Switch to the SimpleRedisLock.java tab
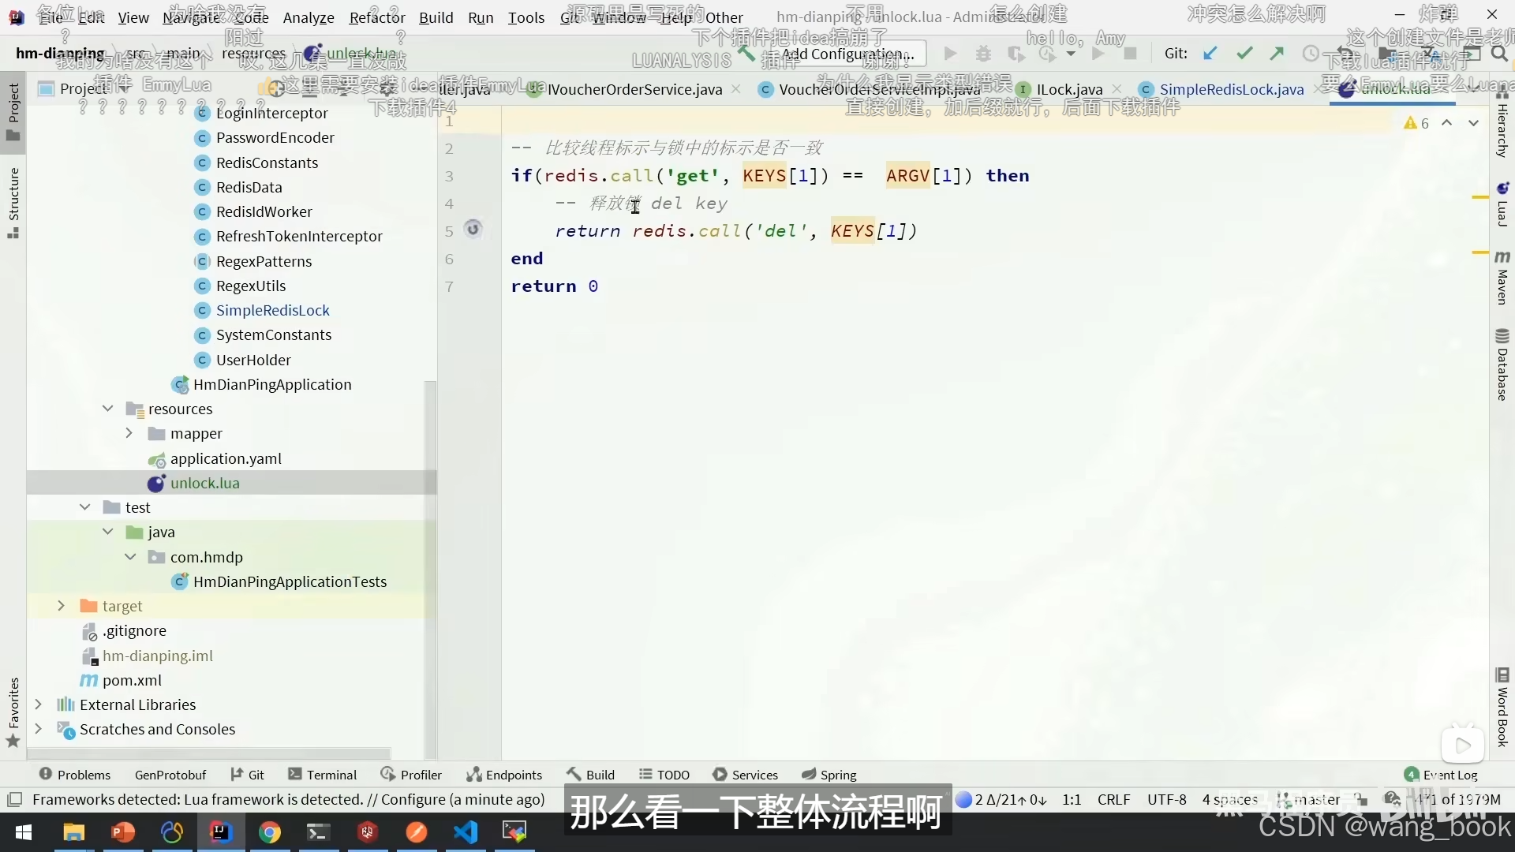This screenshot has height=852, width=1515. pyautogui.click(x=1231, y=89)
